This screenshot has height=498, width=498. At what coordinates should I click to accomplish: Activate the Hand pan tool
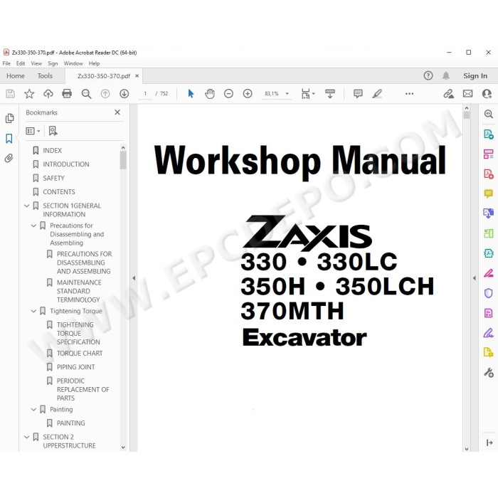click(210, 94)
